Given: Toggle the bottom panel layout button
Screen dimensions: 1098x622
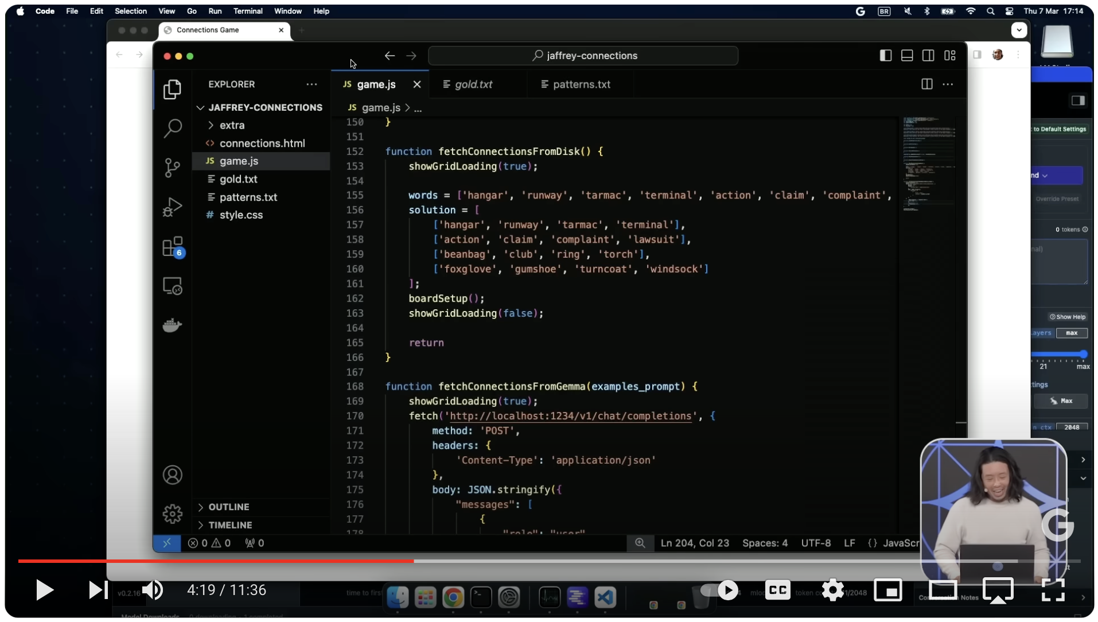Looking at the screenshot, I should coord(907,56).
